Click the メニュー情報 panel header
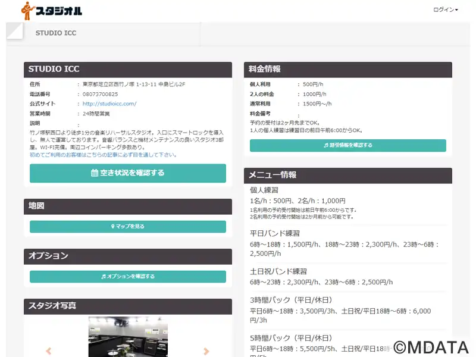The image size is (476, 357). click(x=348, y=176)
